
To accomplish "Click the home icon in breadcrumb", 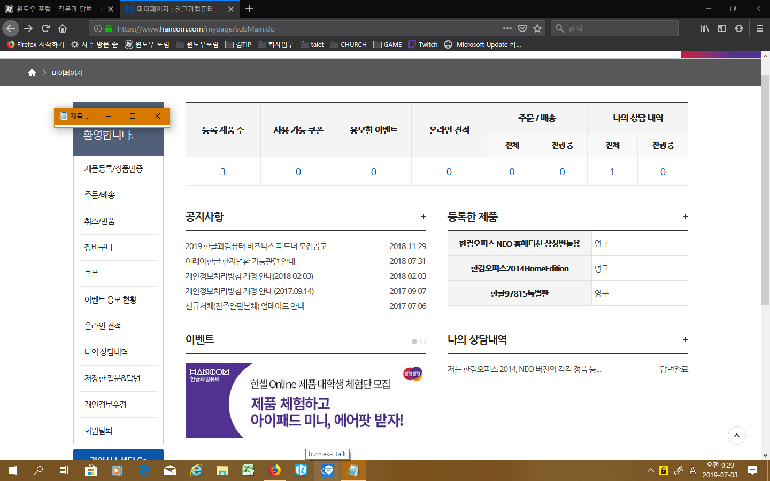I will click(x=32, y=73).
